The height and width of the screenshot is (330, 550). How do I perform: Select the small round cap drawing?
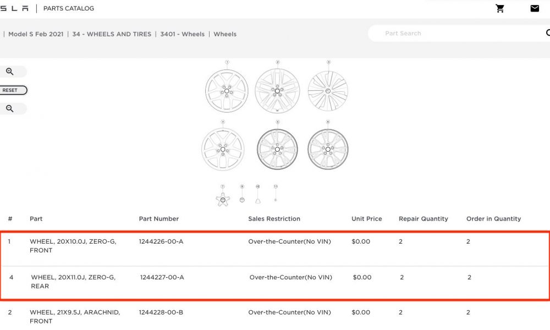click(x=242, y=200)
